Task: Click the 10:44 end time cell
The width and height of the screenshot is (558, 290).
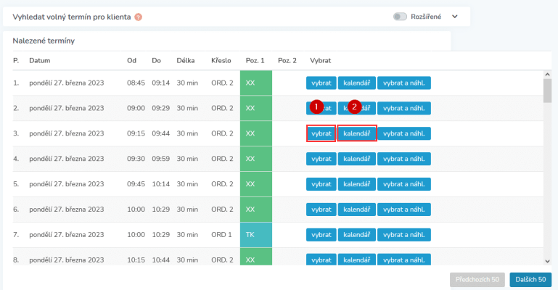Action: pyautogui.click(x=161, y=260)
